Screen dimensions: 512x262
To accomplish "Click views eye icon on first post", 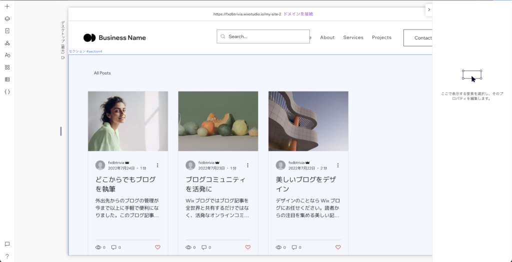I will click(98, 247).
